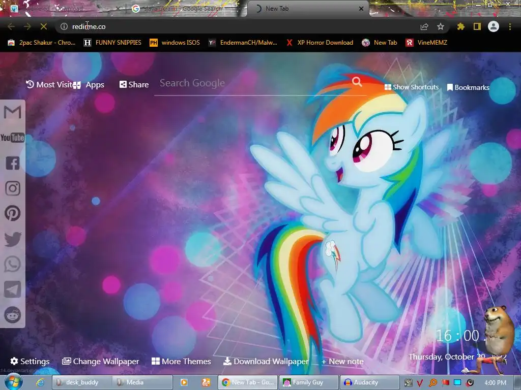Launch Internet Explorer from taskbar
The width and height of the screenshot is (521, 390).
point(40,382)
